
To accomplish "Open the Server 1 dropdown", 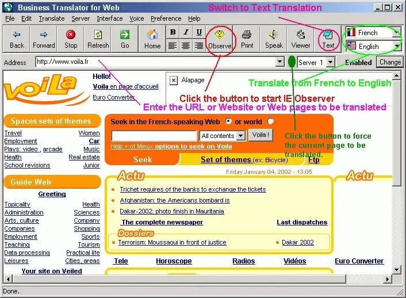I will coord(330,62).
